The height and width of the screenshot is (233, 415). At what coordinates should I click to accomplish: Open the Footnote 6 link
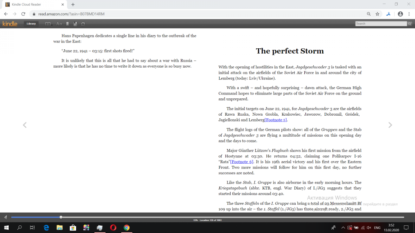pyautogui.click(x=242, y=162)
